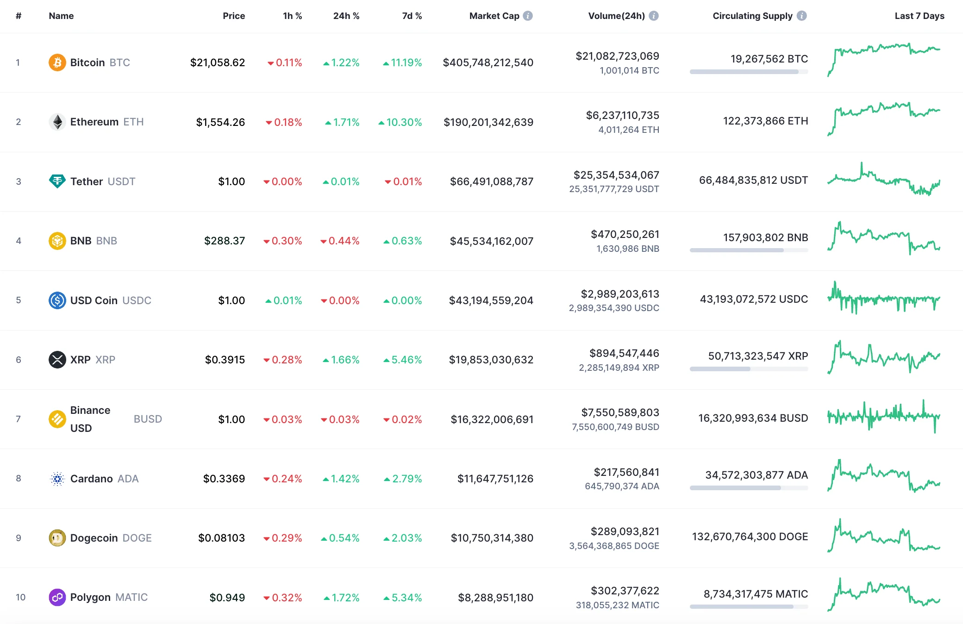Sort the table by Name column
Image resolution: width=963 pixels, height=624 pixels.
[61, 15]
